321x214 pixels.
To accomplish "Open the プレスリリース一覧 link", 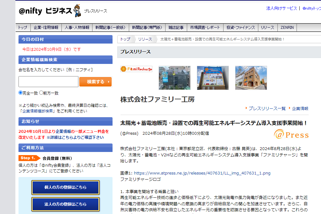I will (x=267, y=109).
